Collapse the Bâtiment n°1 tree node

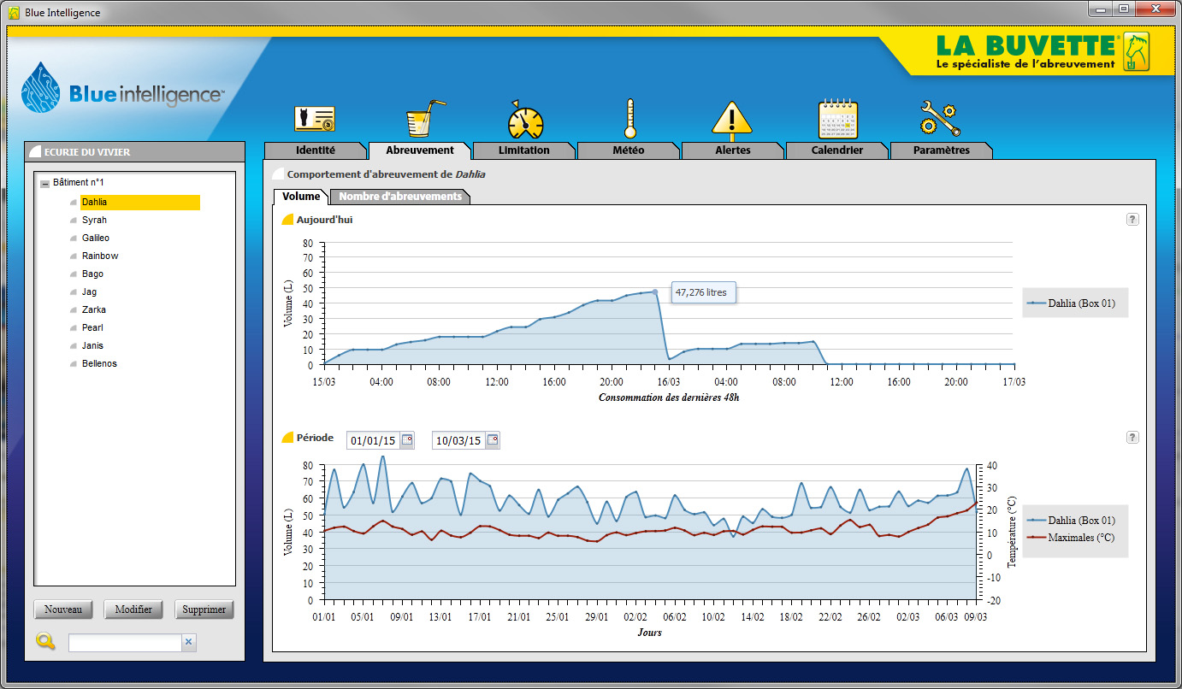(x=44, y=184)
